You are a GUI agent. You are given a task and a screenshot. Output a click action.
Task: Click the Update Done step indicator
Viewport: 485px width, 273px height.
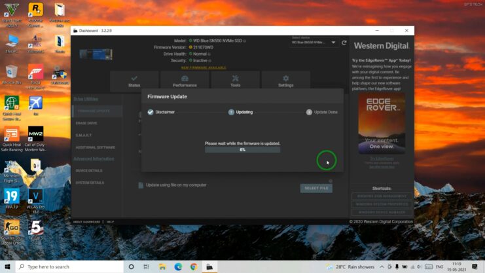coord(309,112)
